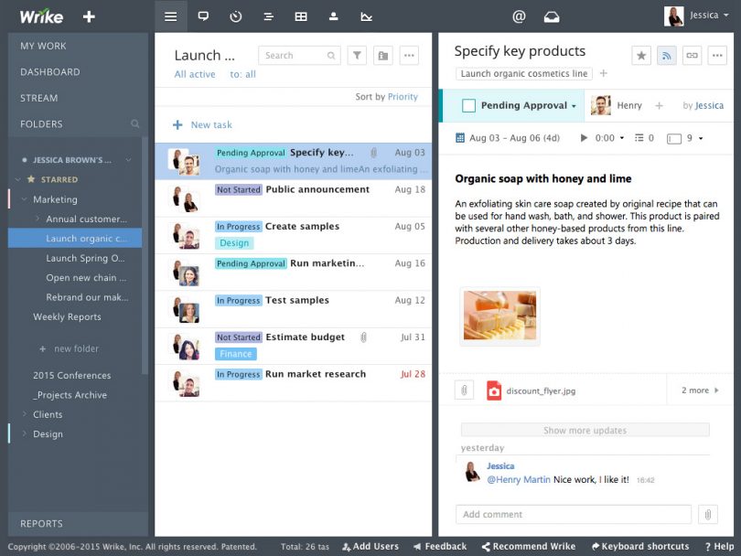741x556 pixels.
Task: Open the Dashboard monitor icon
Action: coord(203,16)
